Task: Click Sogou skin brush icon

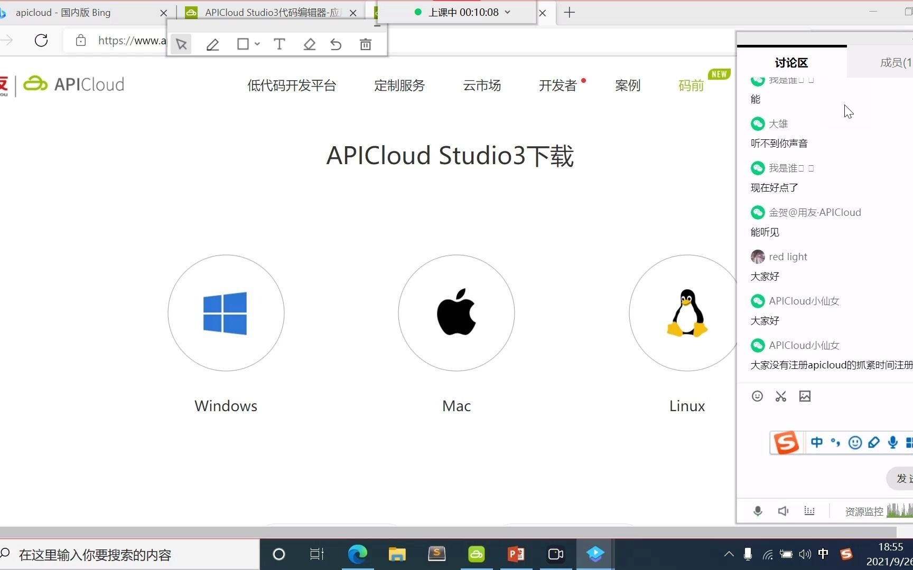Action: pyautogui.click(x=874, y=442)
